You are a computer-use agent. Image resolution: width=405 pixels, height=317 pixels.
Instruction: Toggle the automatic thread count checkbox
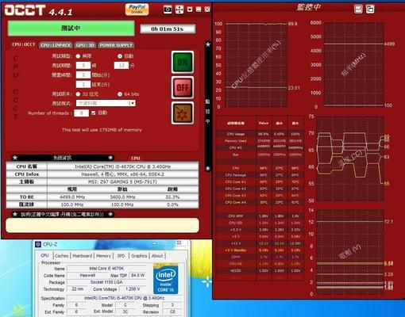point(93,113)
